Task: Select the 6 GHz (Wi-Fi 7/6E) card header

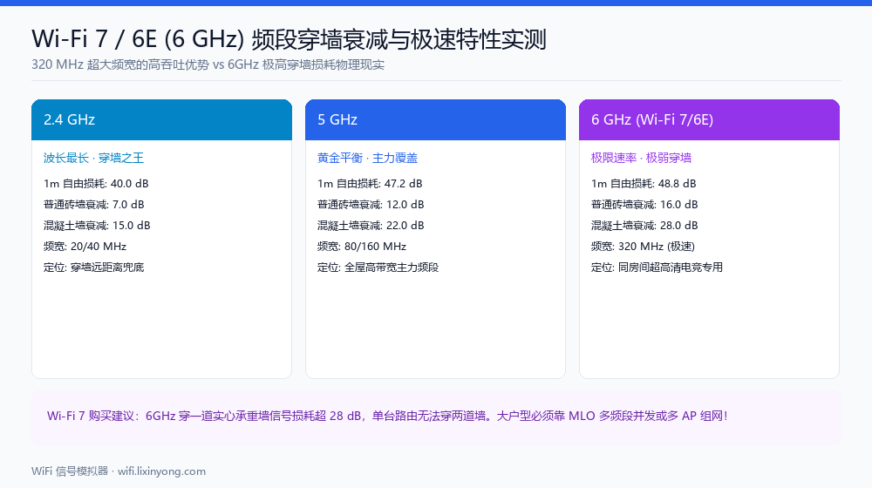Action: pyautogui.click(x=709, y=119)
